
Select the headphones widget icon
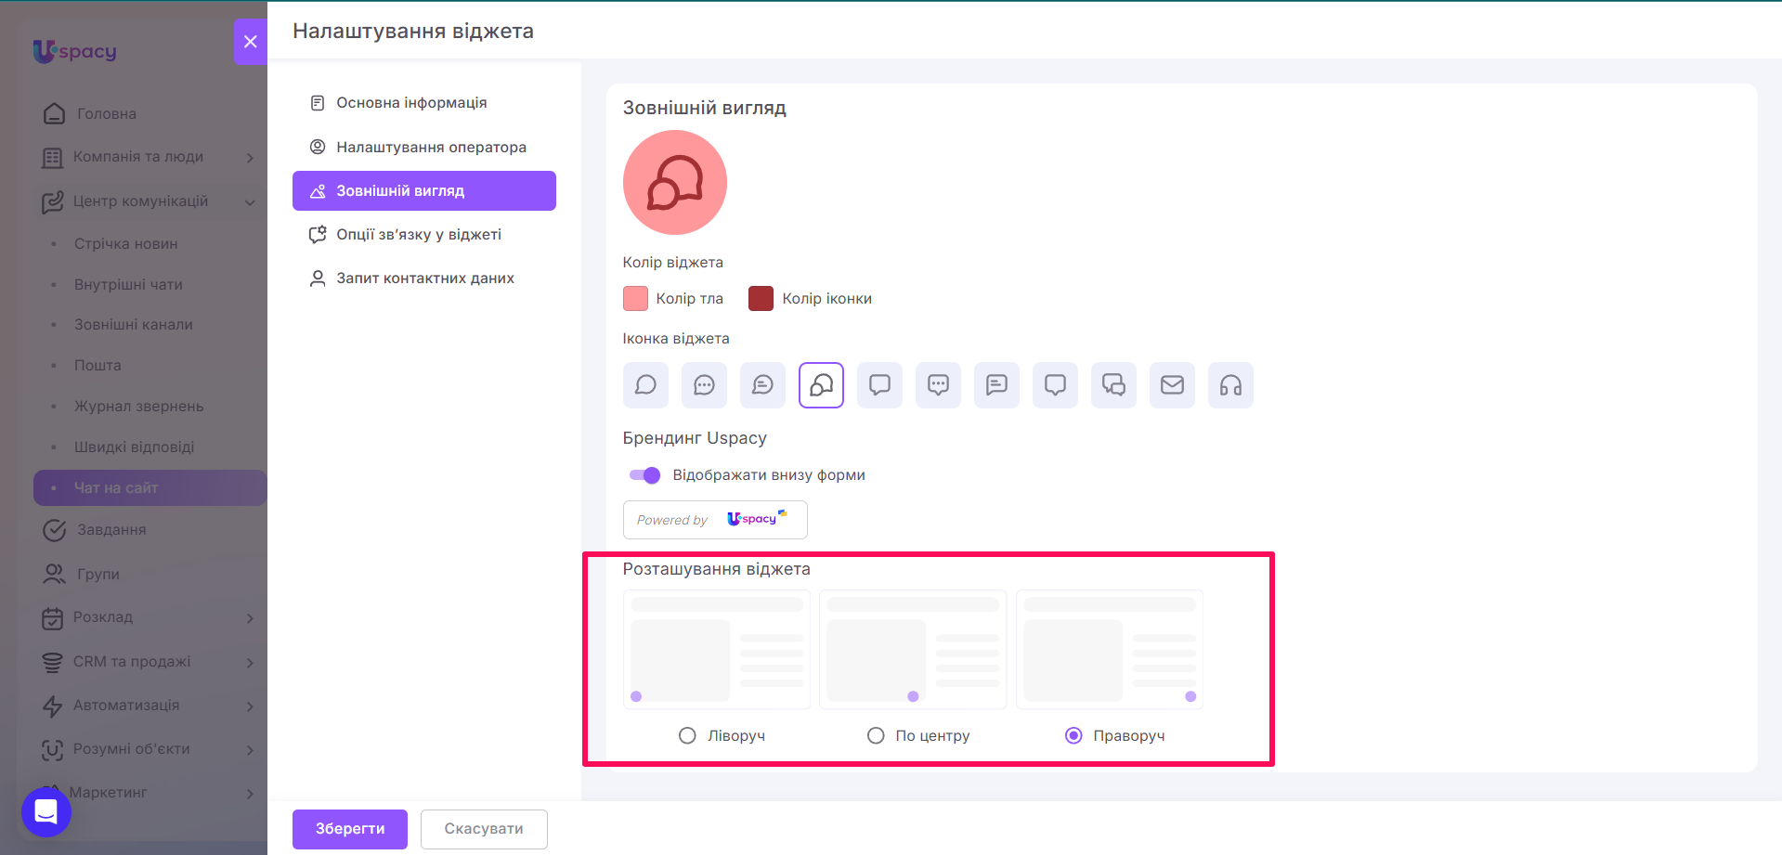coord(1230,384)
